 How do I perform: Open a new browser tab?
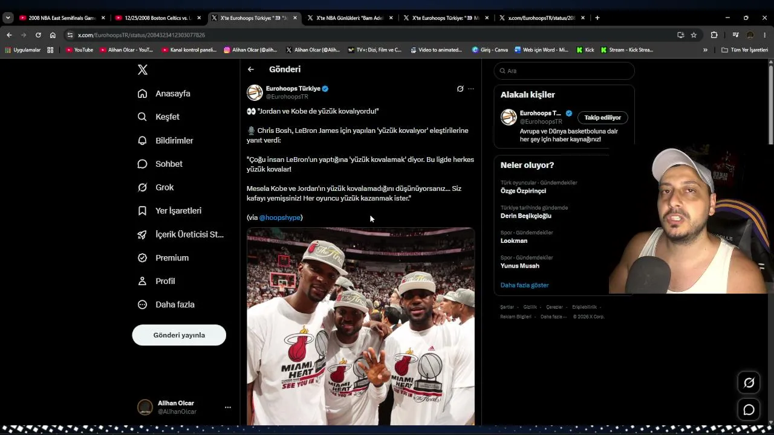(x=597, y=18)
